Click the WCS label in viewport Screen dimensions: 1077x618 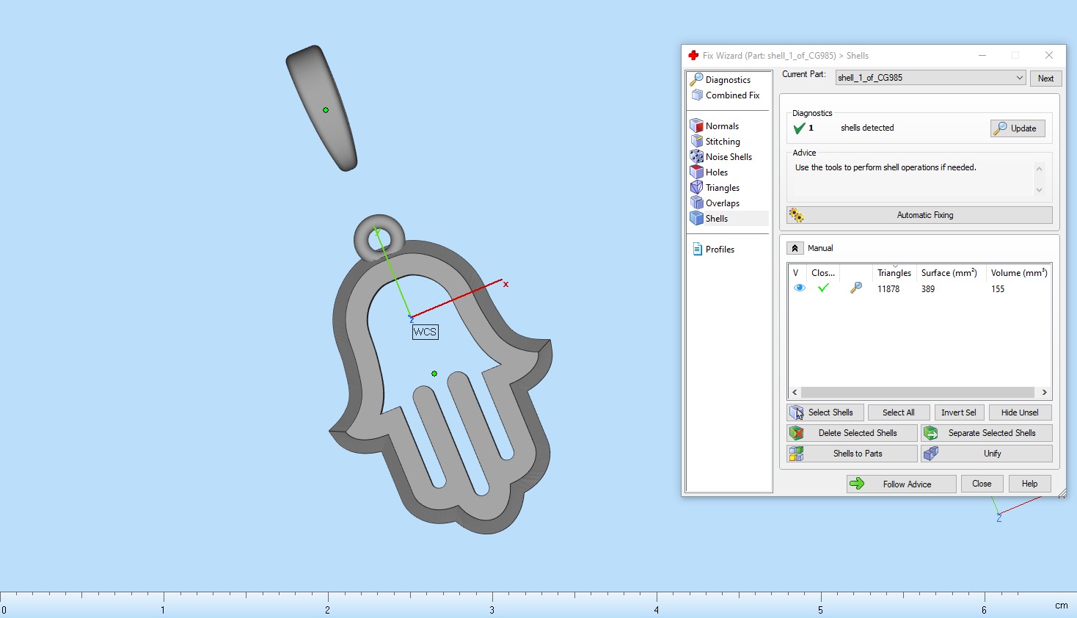click(425, 332)
